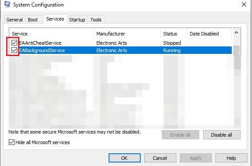Click the Disable all button
The width and height of the screenshot is (252, 166).
[222, 135]
